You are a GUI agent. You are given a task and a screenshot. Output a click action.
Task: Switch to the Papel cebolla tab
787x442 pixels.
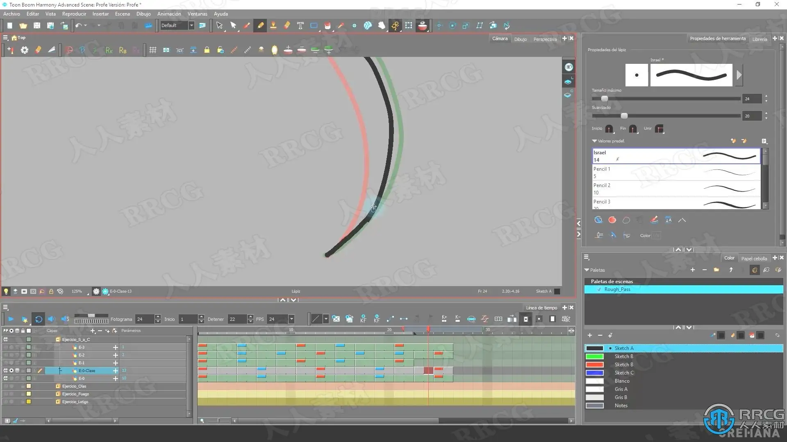coord(753,258)
